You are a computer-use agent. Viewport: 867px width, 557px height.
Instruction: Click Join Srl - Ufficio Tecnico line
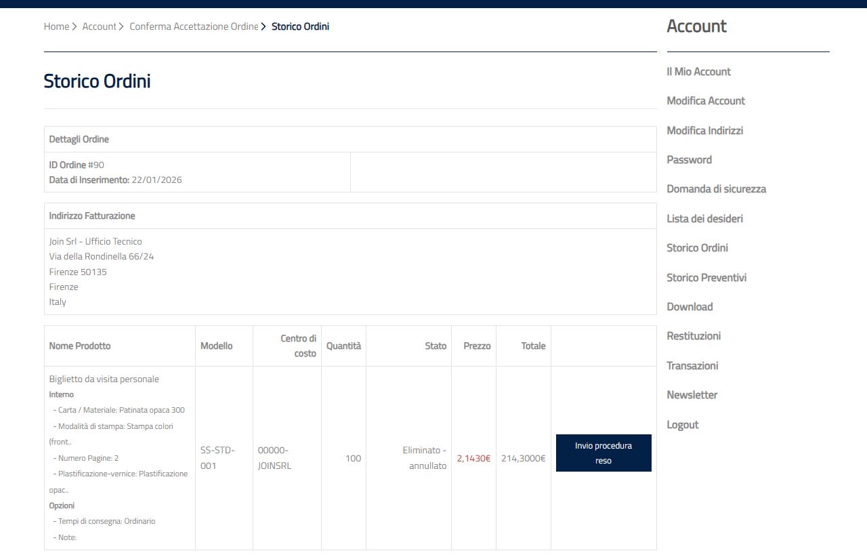(x=96, y=241)
